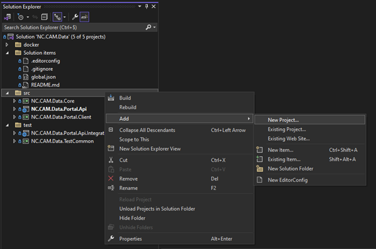Choose New Project from Add submenu
Viewport: 376px width, 249px height.
tap(283, 120)
